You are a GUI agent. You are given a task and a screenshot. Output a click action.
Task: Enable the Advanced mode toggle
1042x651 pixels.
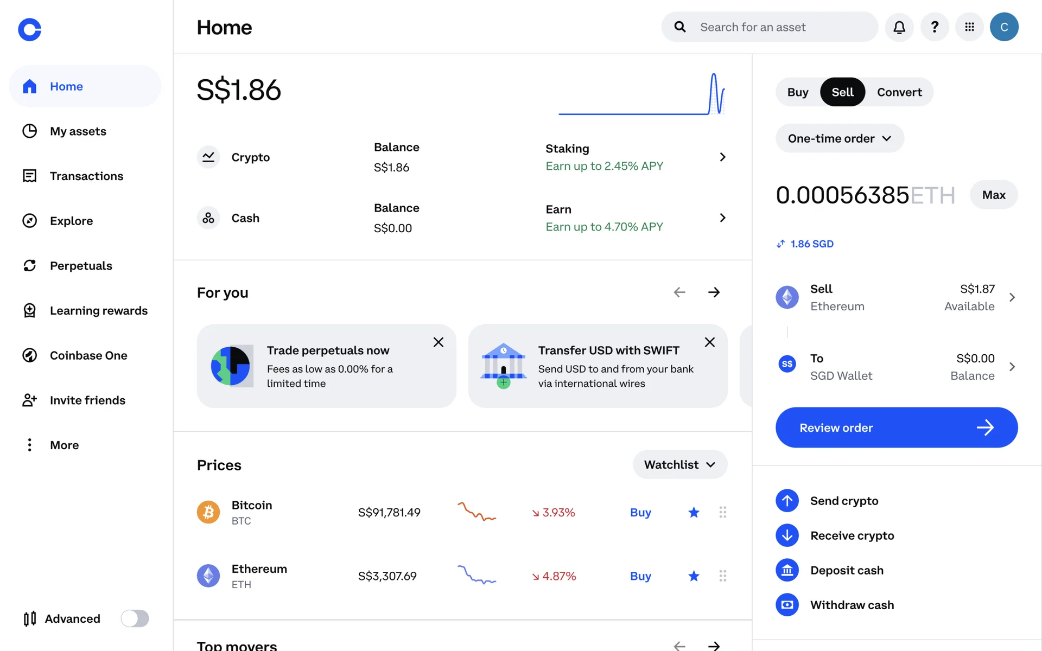135,618
